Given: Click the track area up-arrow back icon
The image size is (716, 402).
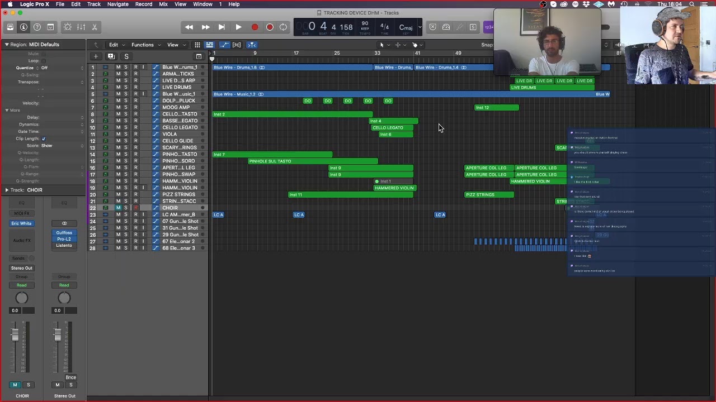Looking at the screenshot, I should [96, 45].
